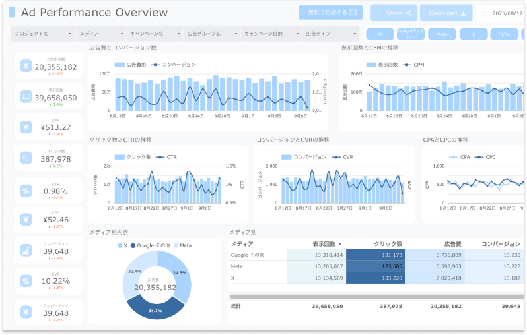Expand the メディア dropdown filter
Viewport: 527px width, 335px height.
pos(101,34)
